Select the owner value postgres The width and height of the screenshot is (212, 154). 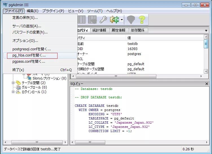(134, 54)
